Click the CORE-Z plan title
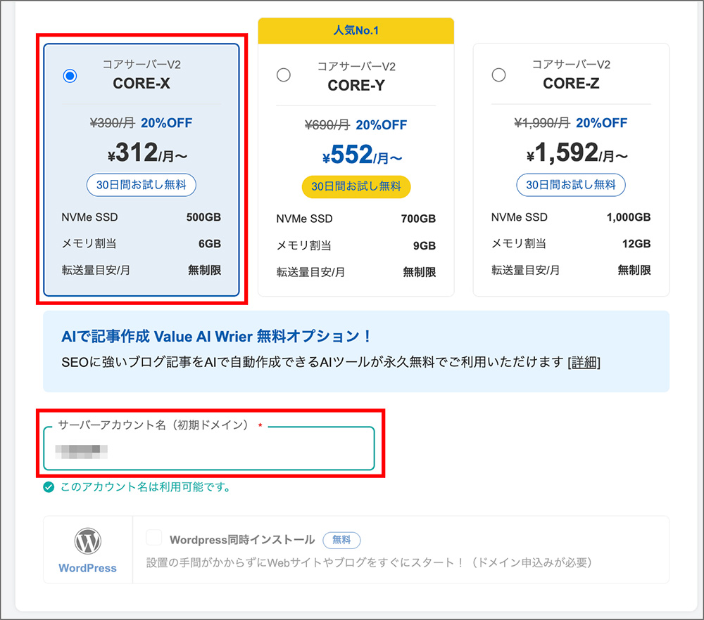 coord(571,84)
